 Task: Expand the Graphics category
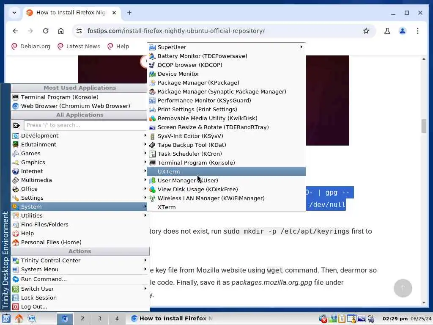[x=79, y=162]
